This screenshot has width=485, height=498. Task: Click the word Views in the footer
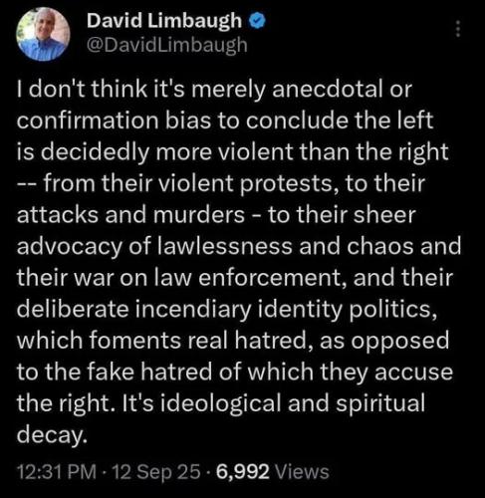point(302,472)
